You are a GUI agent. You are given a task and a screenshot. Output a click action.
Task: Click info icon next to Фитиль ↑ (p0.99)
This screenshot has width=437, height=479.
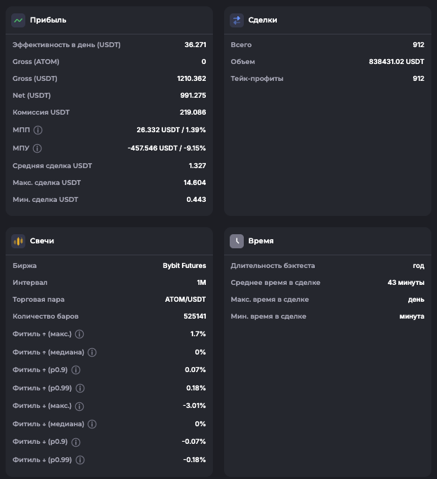click(x=79, y=388)
